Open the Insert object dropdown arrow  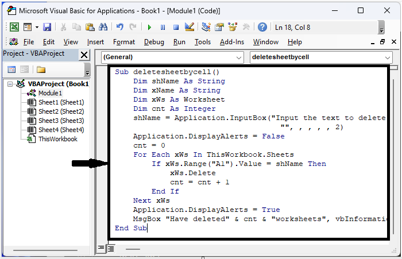[37, 27]
